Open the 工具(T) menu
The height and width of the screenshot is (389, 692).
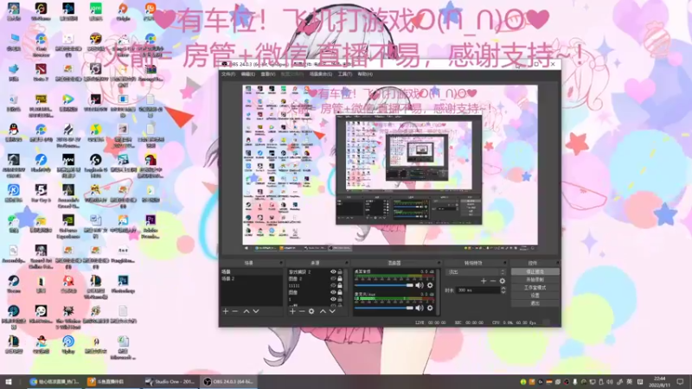pos(345,74)
